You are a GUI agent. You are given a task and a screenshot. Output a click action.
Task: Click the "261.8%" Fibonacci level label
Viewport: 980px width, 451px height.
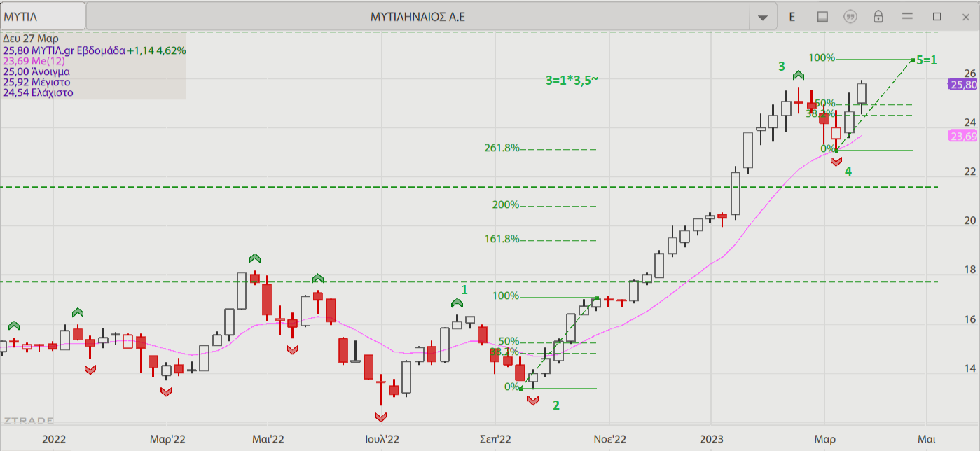[502, 148]
